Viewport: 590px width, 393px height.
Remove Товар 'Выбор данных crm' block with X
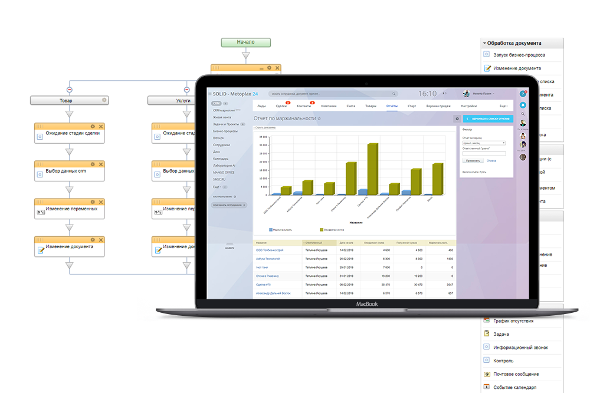pyautogui.click(x=101, y=164)
